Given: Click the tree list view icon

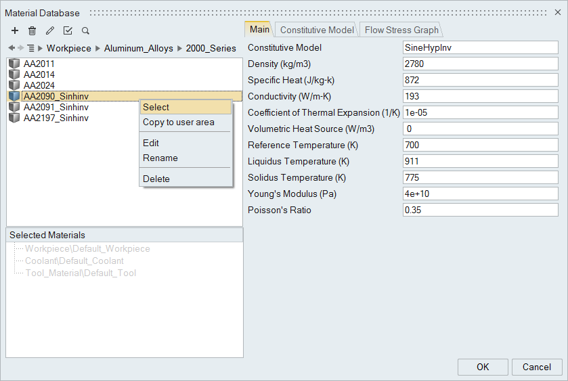Looking at the screenshot, I should (x=30, y=48).
